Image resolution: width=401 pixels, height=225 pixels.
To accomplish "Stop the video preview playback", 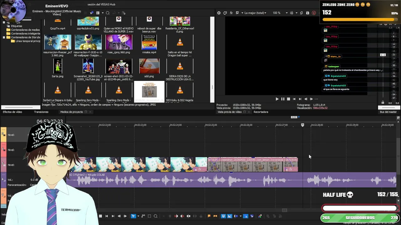I will click(288, 99).
